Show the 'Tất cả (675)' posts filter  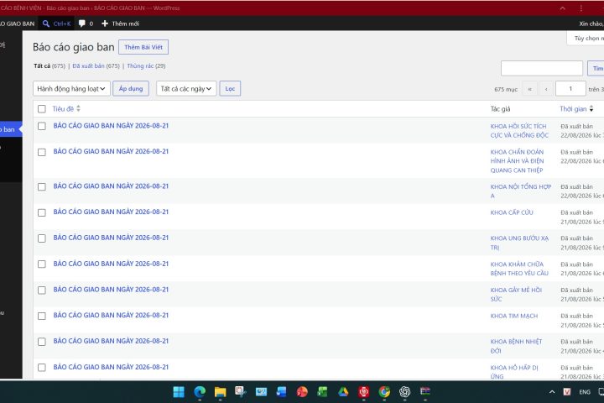pyautogui.click(x=49, y=66)
